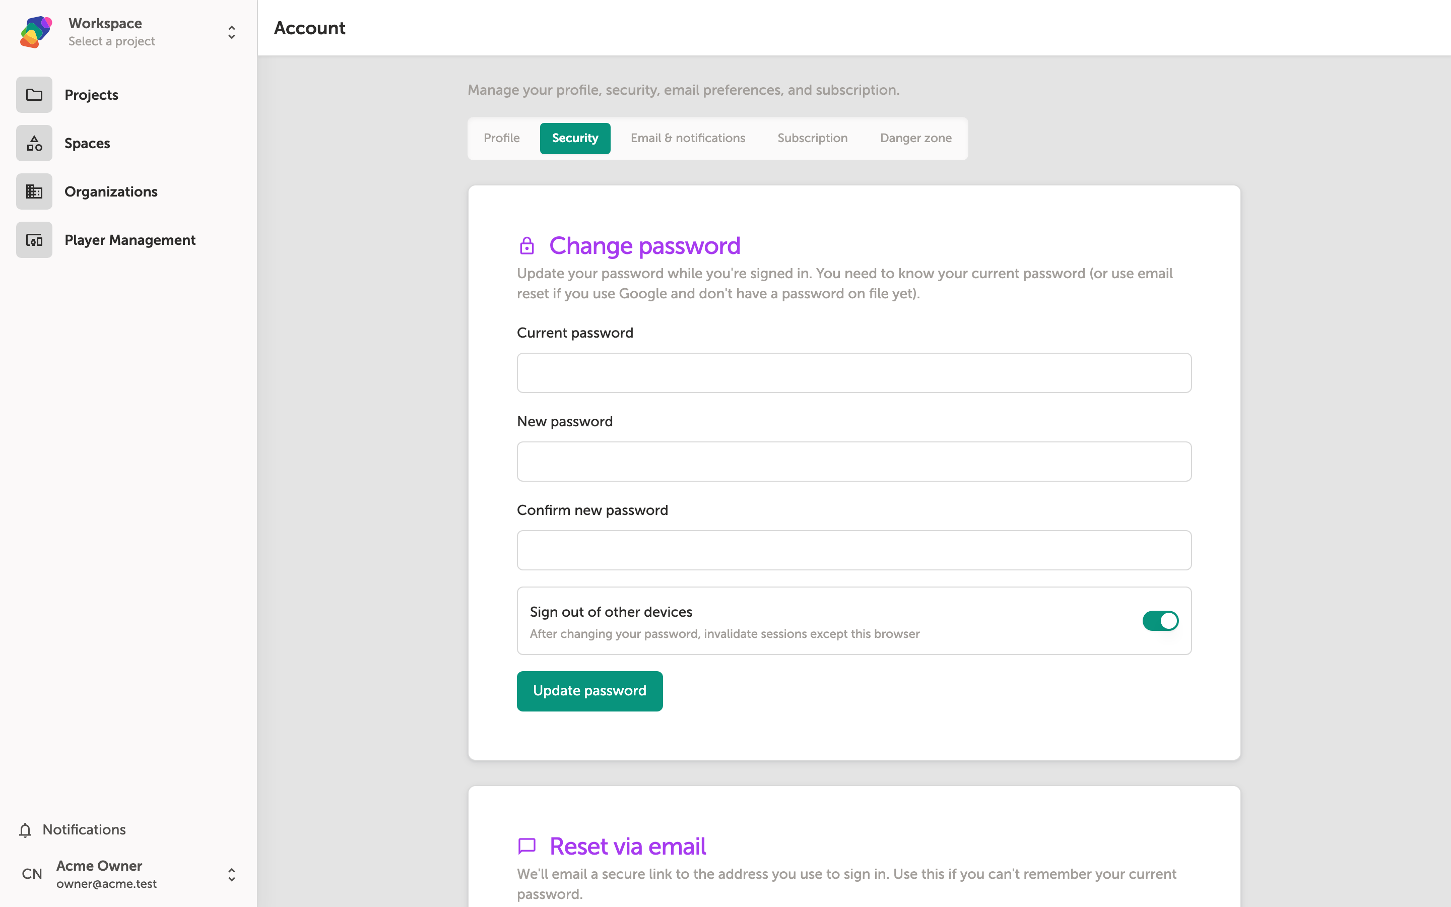Open the Organizations building icon

pos(34,191)
